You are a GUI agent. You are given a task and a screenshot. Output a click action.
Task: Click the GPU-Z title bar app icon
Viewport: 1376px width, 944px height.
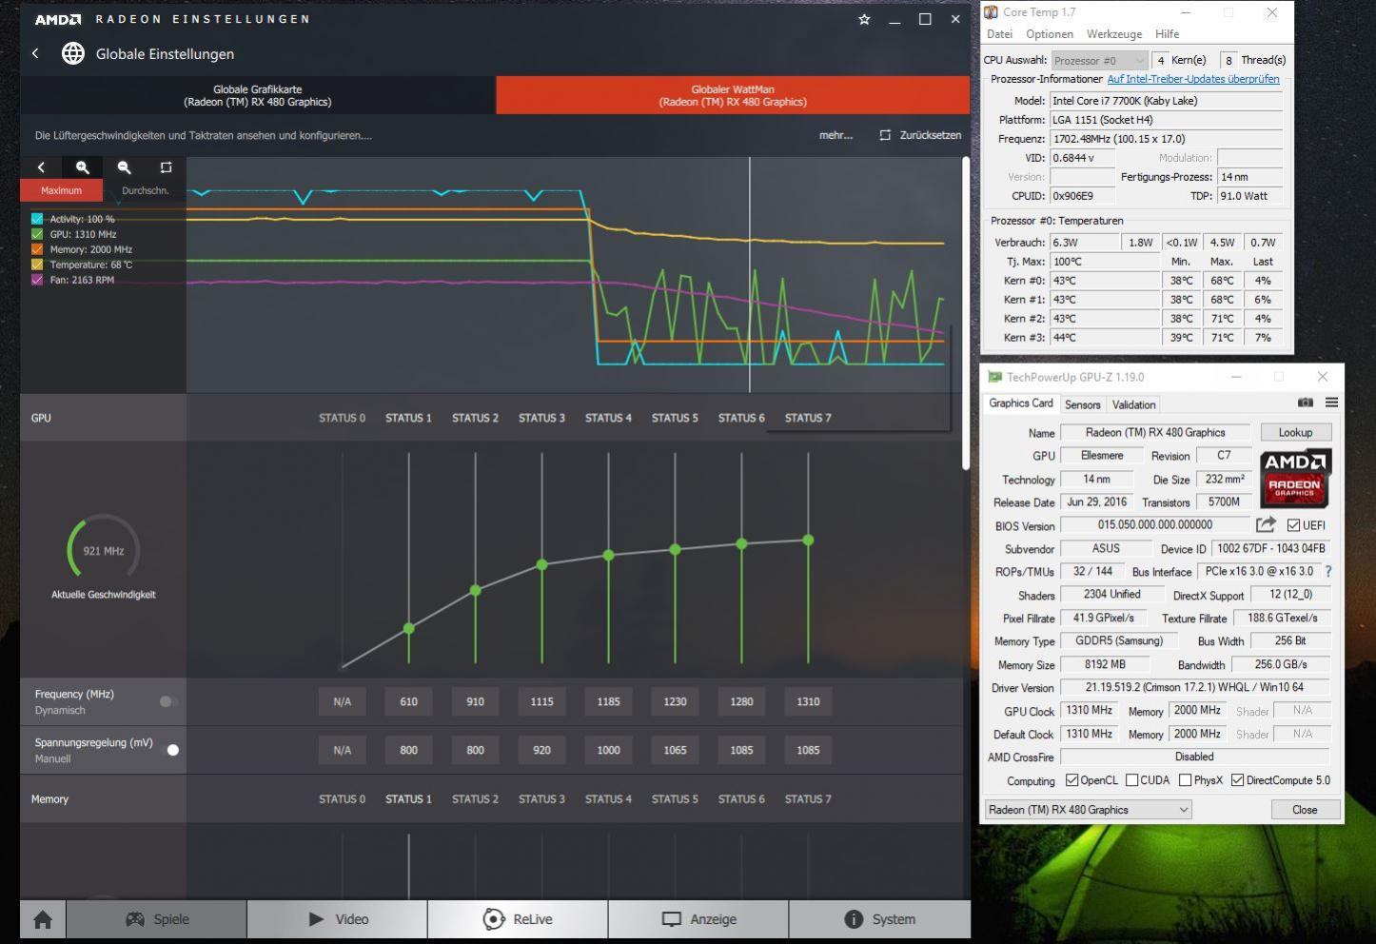[x=995, y=377]
